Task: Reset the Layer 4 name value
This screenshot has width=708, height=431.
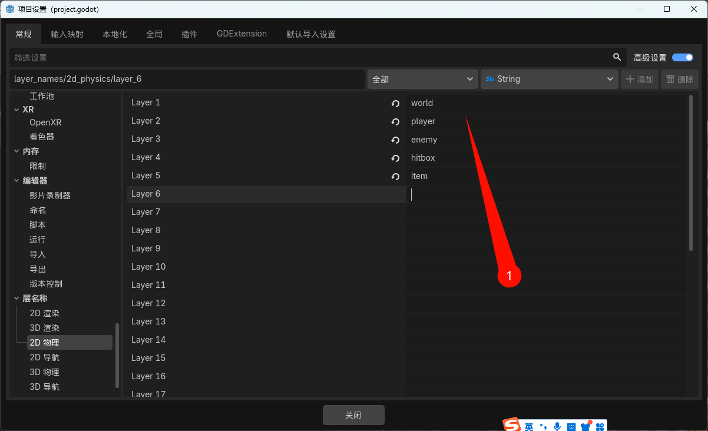Action: click(x=395, y=158)
